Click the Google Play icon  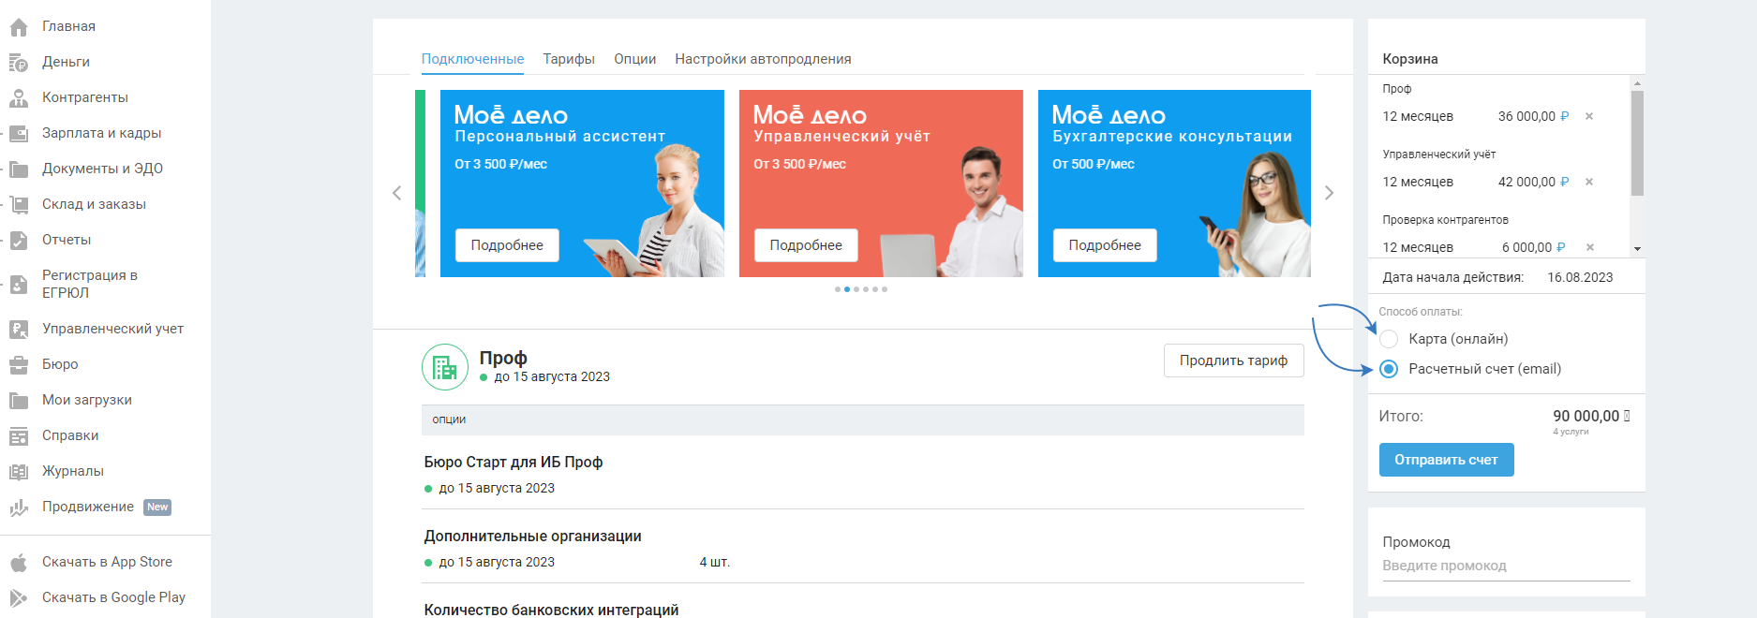[19, 598]
